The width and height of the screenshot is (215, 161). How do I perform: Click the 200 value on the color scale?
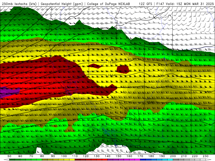click(x=173, y=156)
